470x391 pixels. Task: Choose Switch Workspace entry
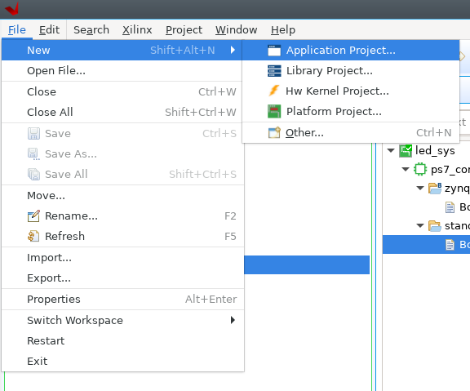(123, 320)
